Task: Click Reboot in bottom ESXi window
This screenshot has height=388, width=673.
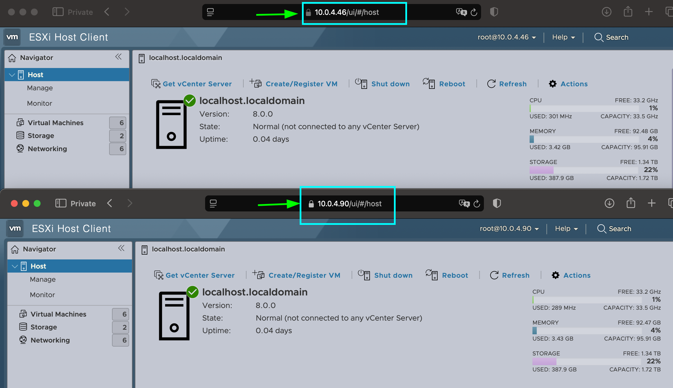Action: tap(454, 275)
